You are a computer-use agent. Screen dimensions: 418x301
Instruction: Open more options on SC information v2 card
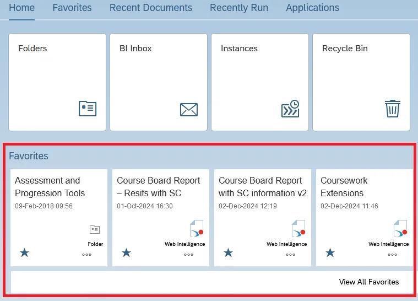click(x=290, y=255)
